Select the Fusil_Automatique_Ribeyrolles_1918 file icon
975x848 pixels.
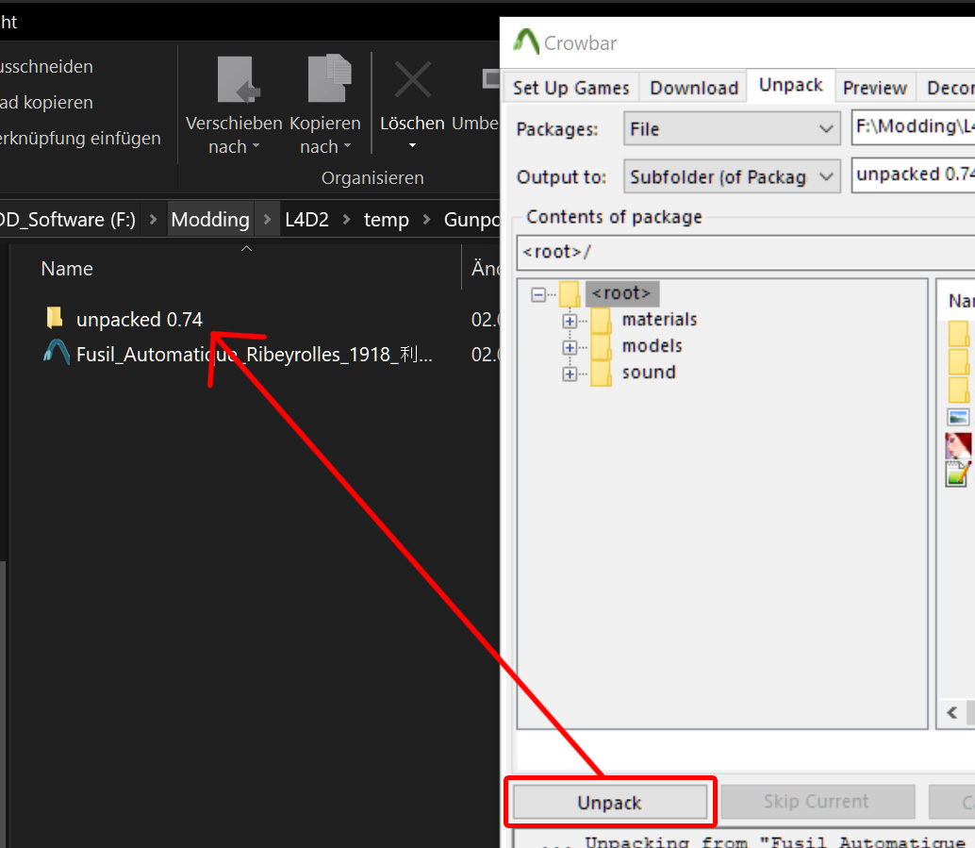tap(56, 353)
